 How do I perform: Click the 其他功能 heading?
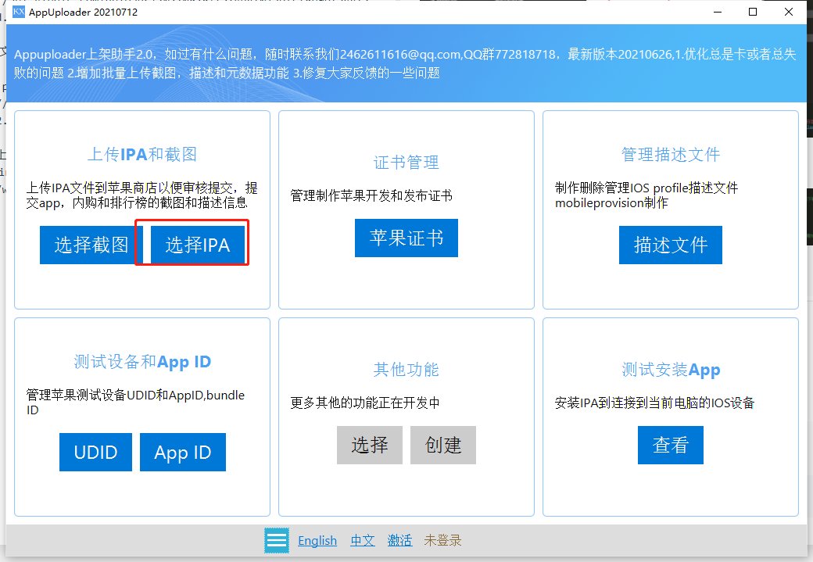click(x=406, y=369)
